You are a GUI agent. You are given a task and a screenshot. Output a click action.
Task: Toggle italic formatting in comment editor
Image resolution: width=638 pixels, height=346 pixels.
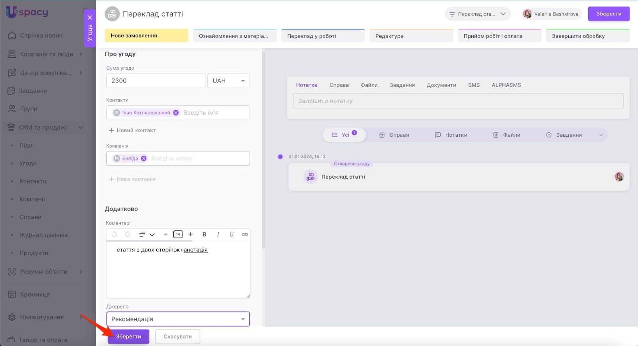pos(218,234)
